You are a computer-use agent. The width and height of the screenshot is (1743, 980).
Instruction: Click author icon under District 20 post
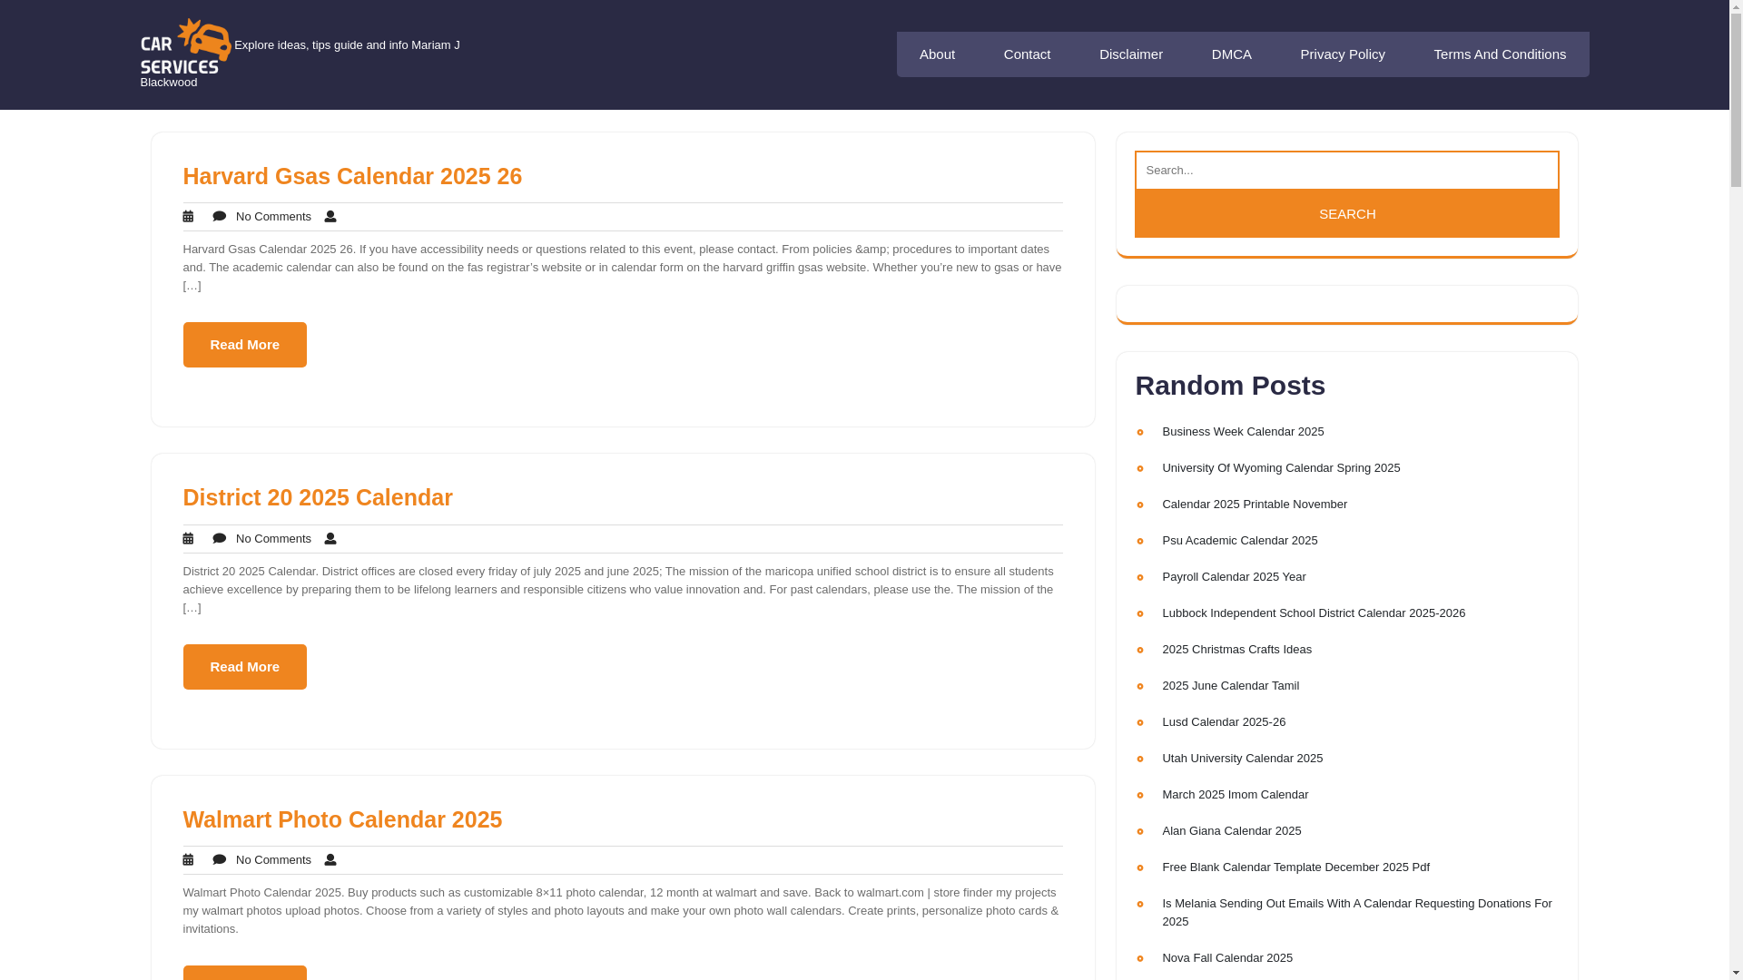click(330, 539)
